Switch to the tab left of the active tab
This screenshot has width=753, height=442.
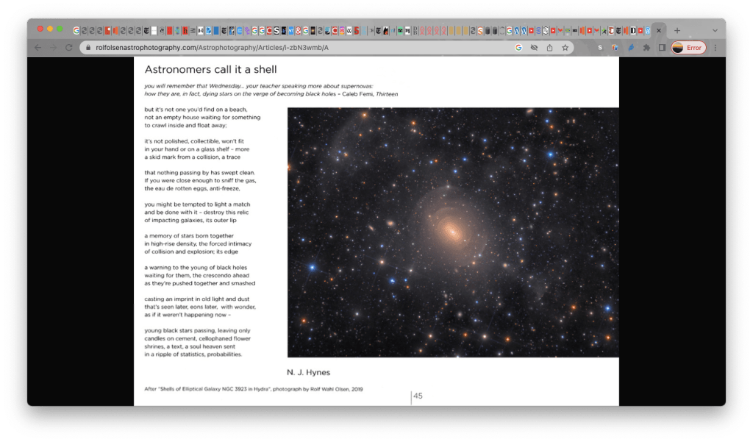point(647,31)
